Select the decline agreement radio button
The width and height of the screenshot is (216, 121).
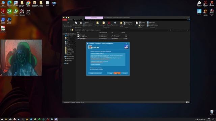[91, 70]
